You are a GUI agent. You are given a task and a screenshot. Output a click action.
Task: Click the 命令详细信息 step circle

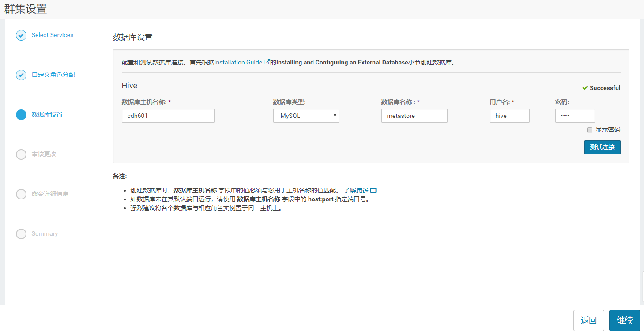[x=21, y=194]
